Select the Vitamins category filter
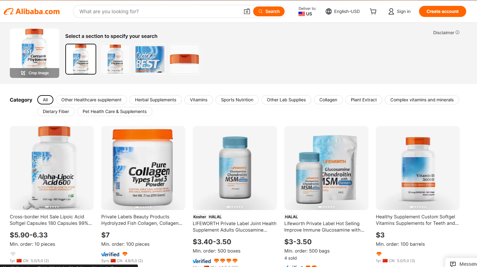Image resolution: width=477 pixels, height=267 pixels. [199, 100]
